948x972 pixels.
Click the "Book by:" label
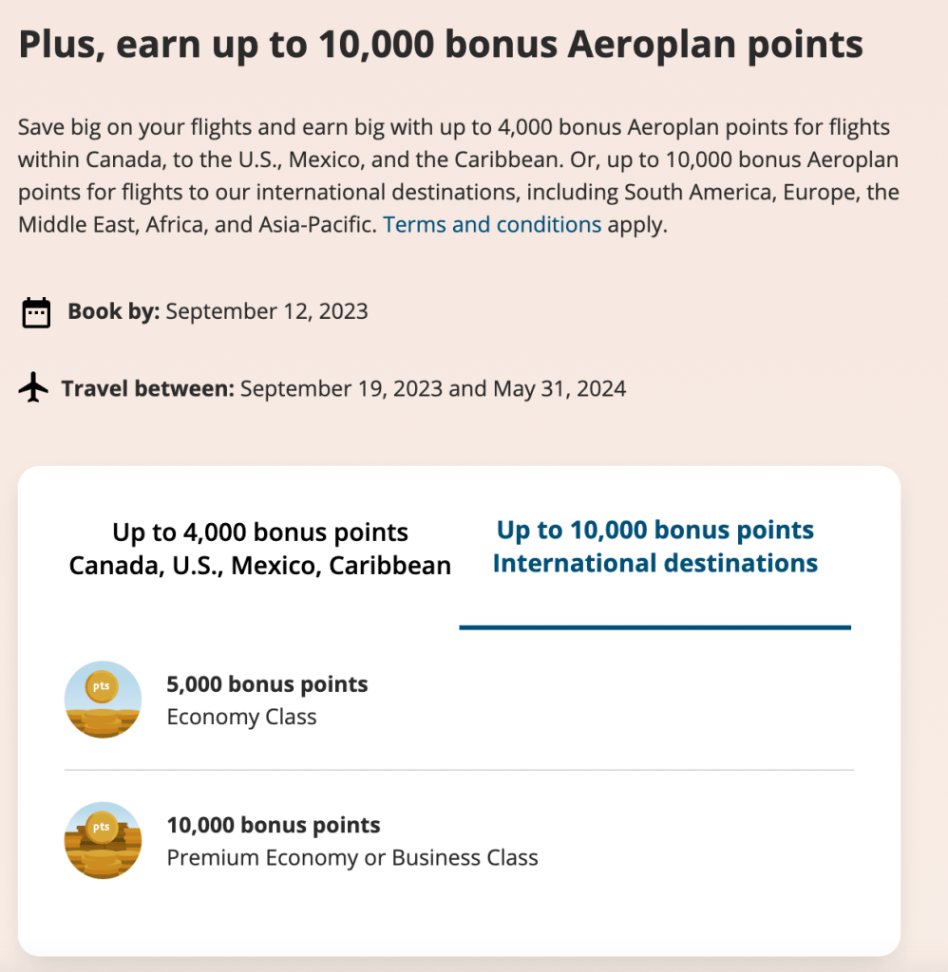click(x=114, y=311)
